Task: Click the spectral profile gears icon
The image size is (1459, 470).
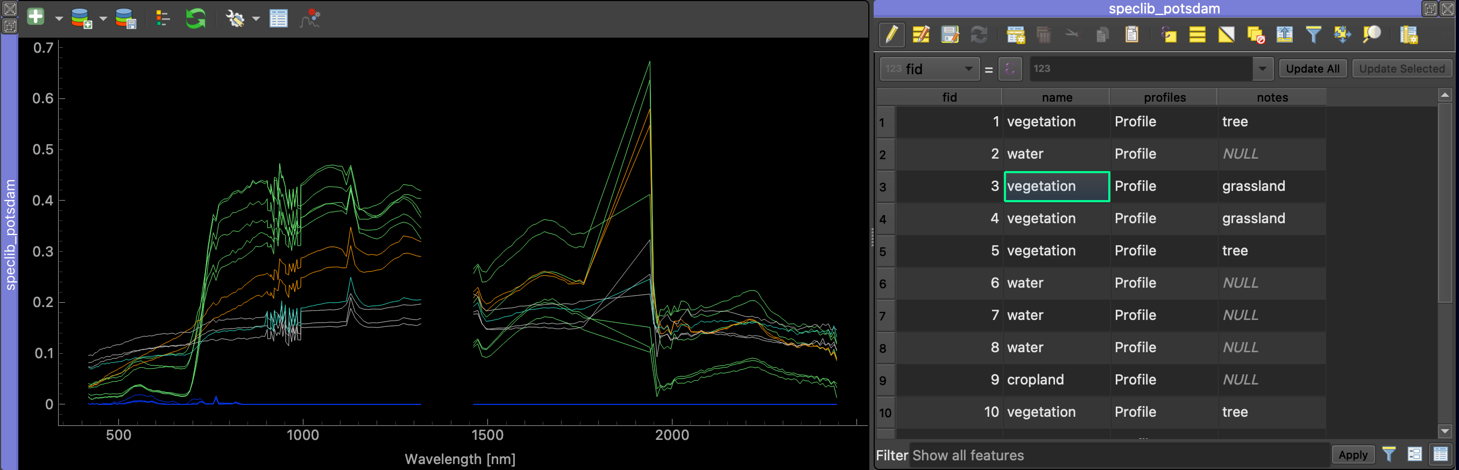Action: (310, 18)
